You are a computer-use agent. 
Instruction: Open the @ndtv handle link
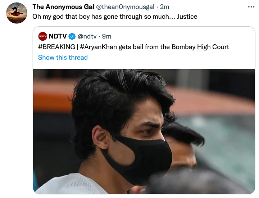(87, 36)
